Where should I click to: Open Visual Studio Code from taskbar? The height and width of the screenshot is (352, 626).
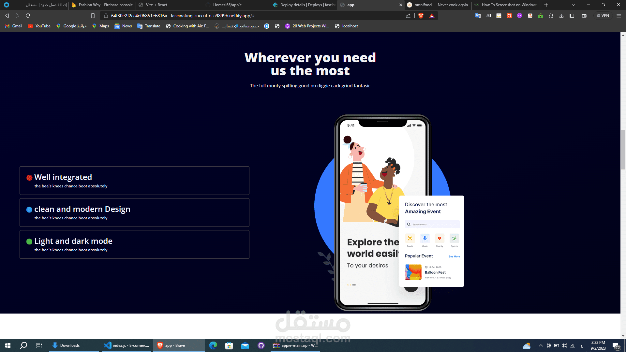(x=126, y=345)
